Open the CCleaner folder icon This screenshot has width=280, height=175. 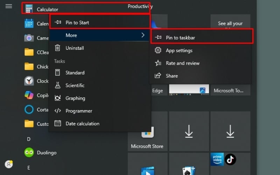click(29, 52)
